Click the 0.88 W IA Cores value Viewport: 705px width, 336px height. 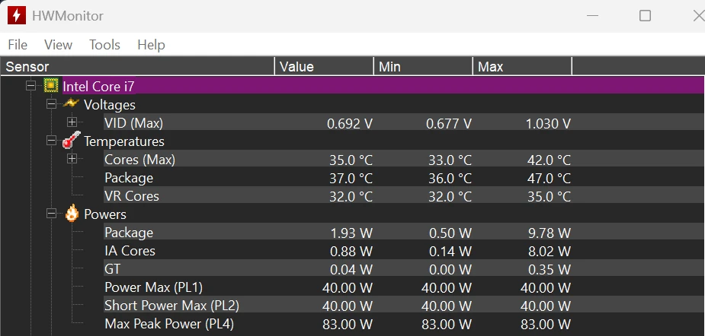(351, 251)
